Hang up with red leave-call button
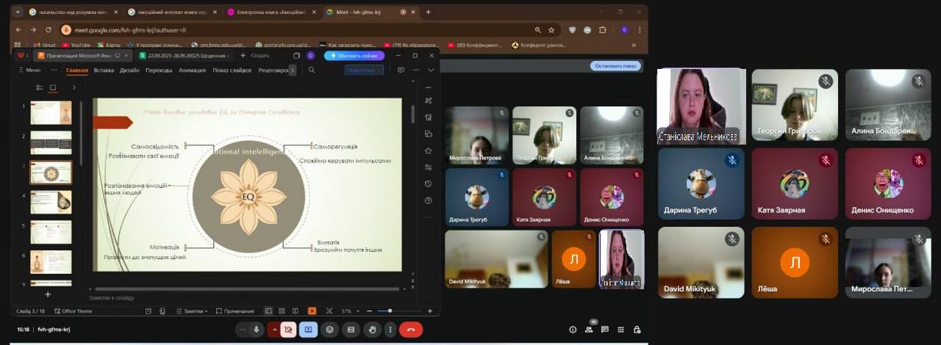Image resolution: width=941 pixels, height=345 pixels. point(410,330)
